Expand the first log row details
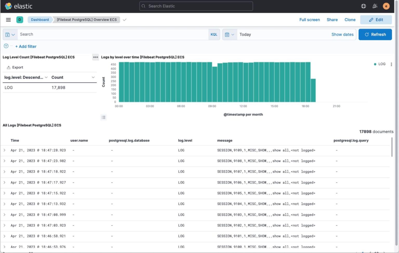399x253 pixels. pyautogui.click(x=4, y=150)
